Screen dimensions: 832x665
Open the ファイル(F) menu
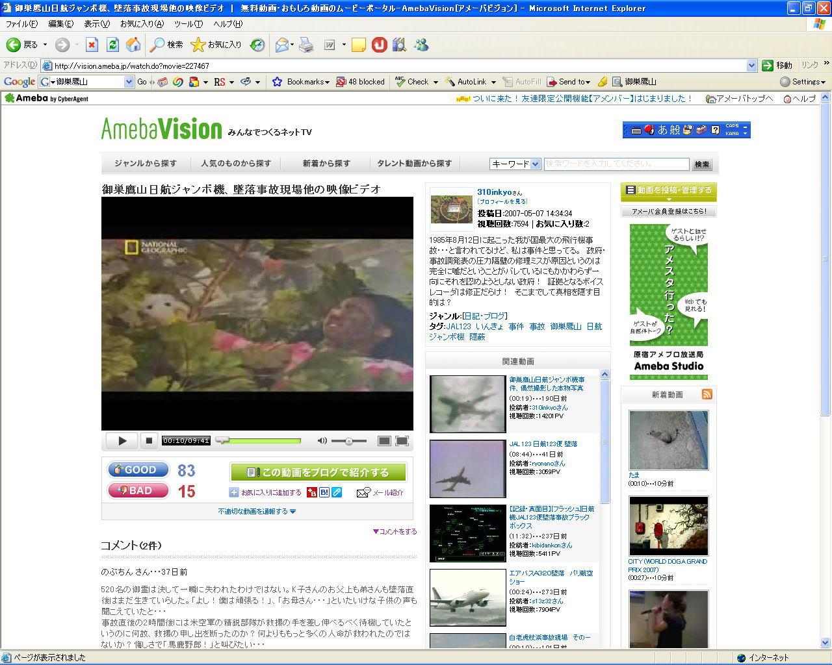(x=21, y=24)
